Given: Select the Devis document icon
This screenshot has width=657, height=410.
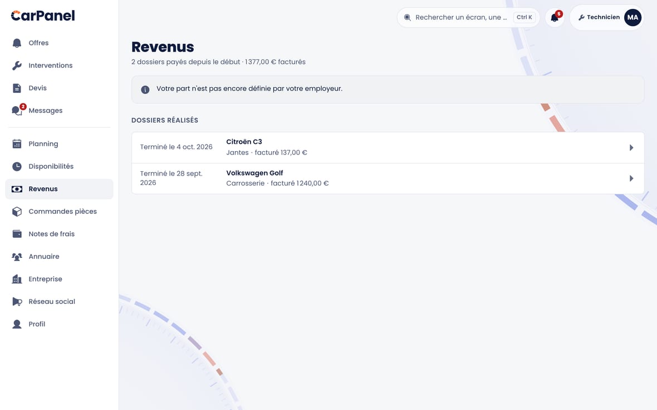Looking at the screenshot, I should click(x=17, y=88).
